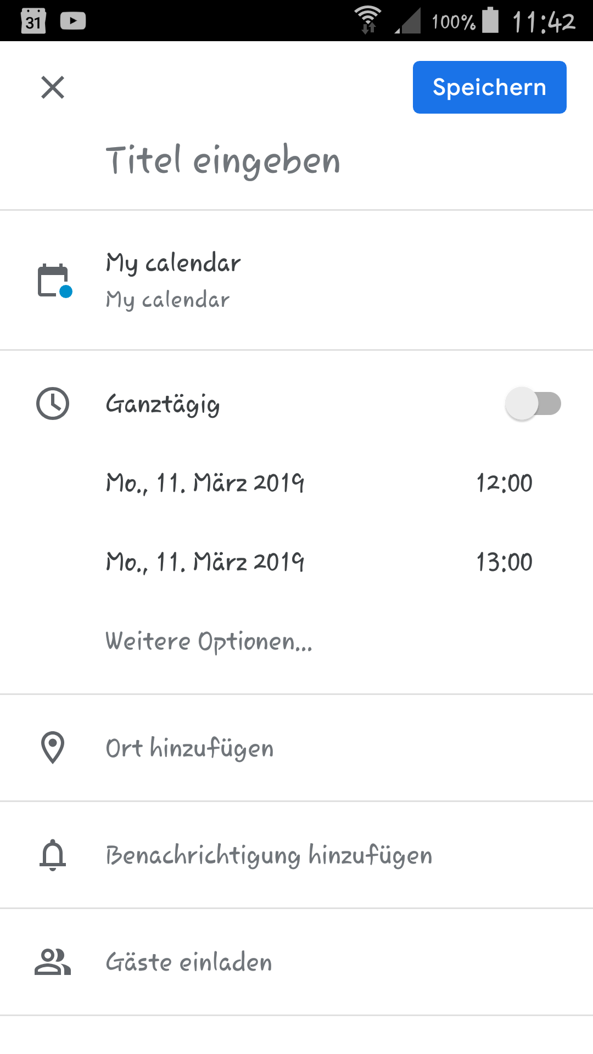Image resolution: width=593 pixels, height=1054 pixels.
Task: Tap the location pin icon
Action: point(53,748)
